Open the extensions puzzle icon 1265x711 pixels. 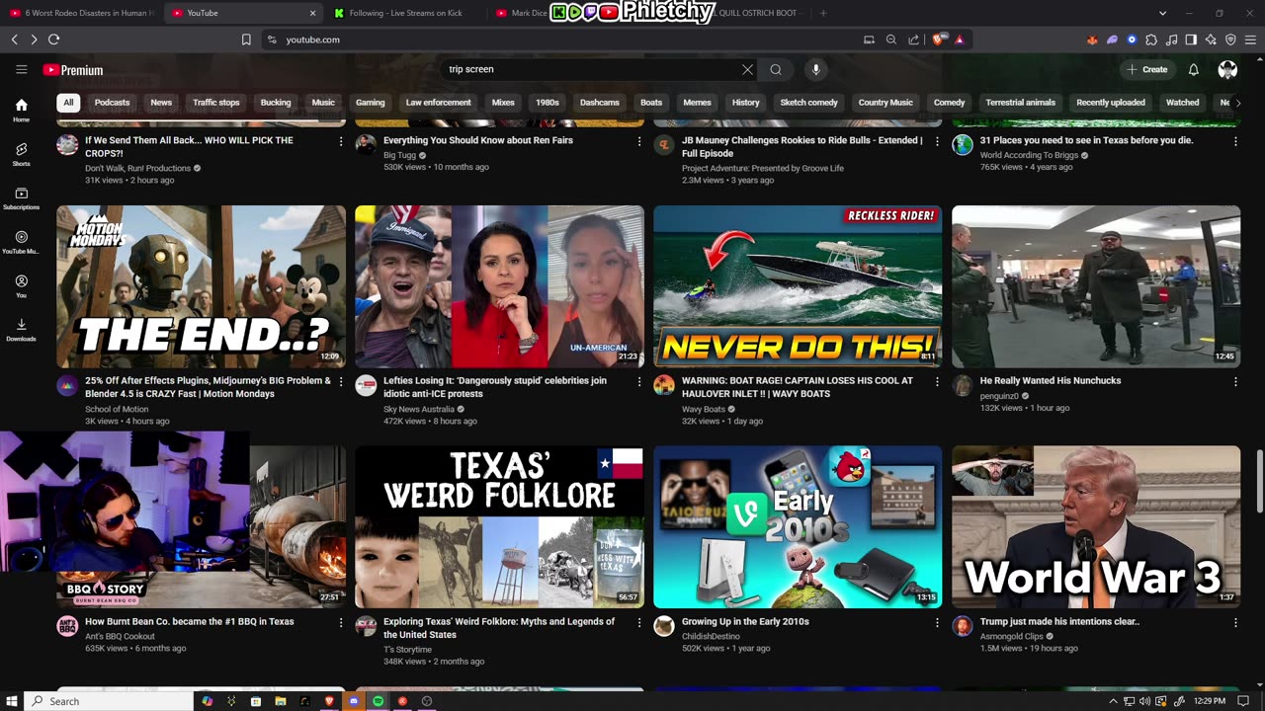[x=1151, y=39]
